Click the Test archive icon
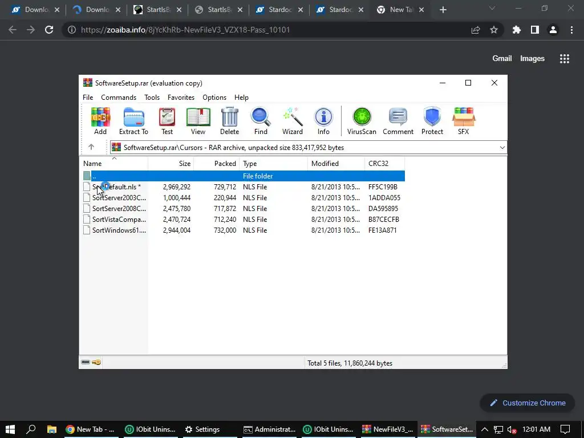Screen dimensions: 584x438 pyautogui.click(x=167, y=121)
